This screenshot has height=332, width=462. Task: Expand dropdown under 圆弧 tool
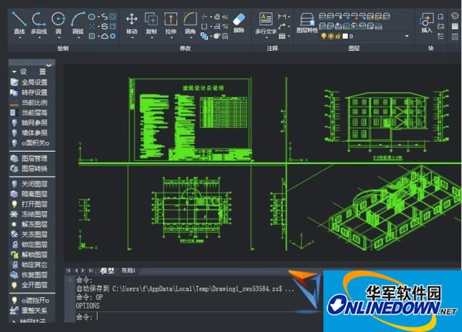click(x=79, y=38)
